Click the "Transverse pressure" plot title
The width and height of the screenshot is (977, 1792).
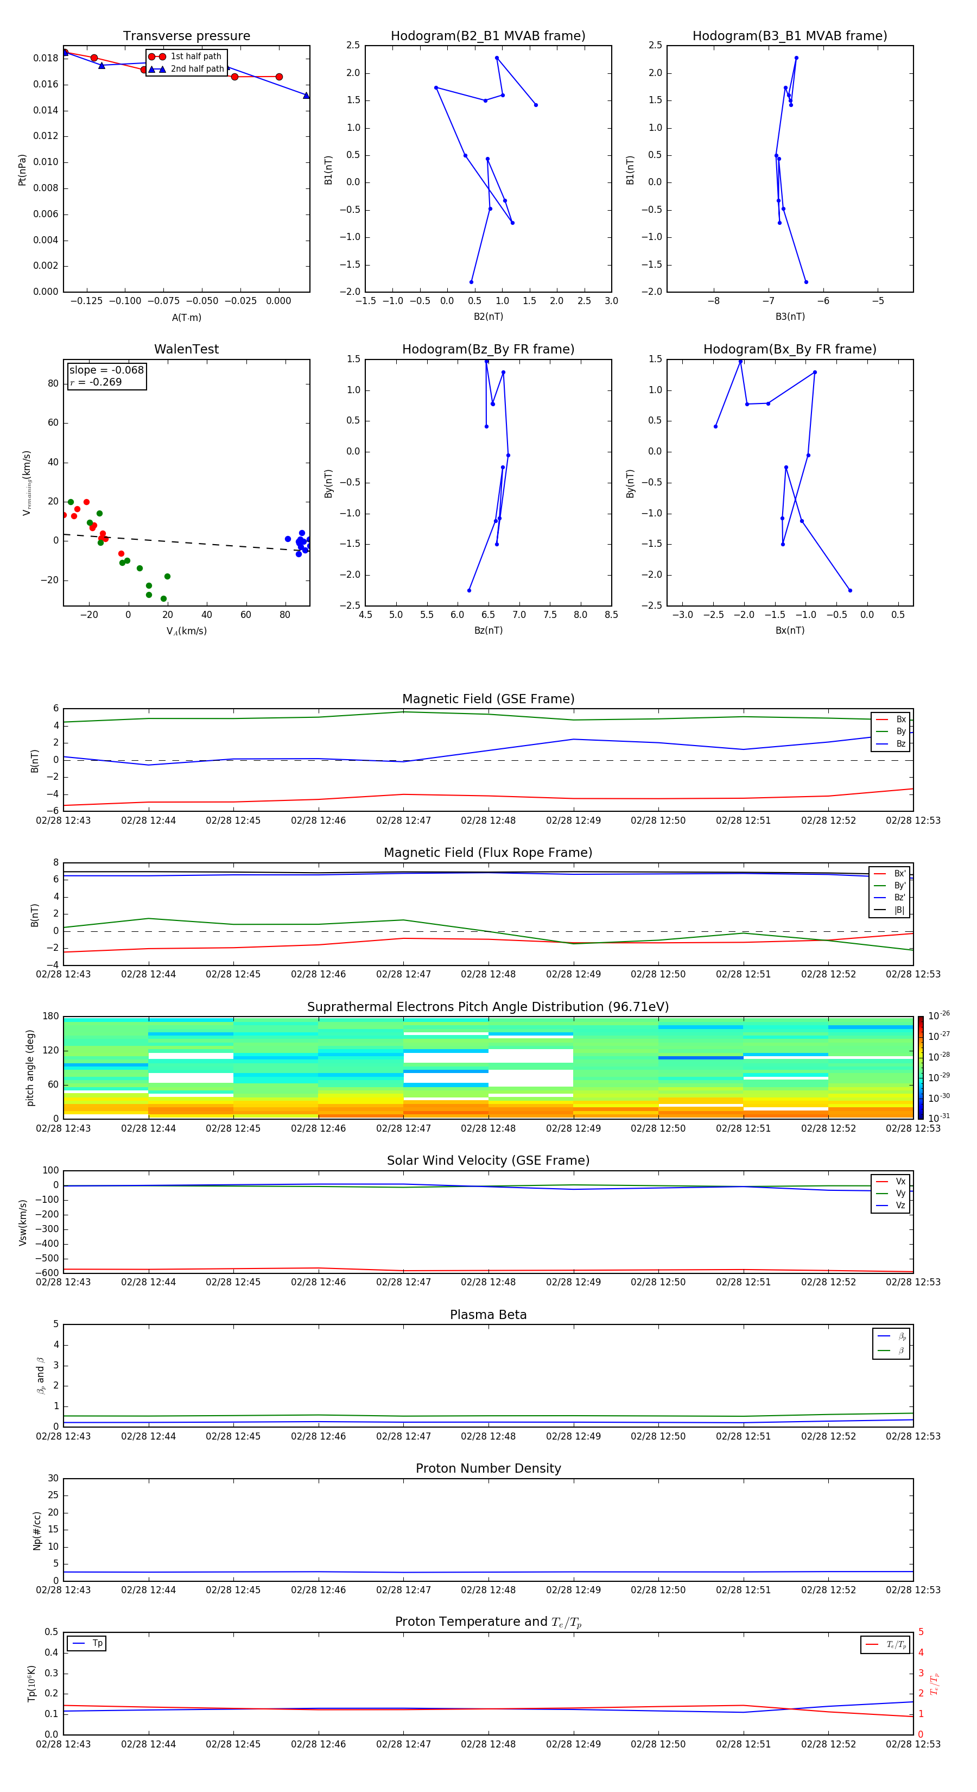(186, 36)
